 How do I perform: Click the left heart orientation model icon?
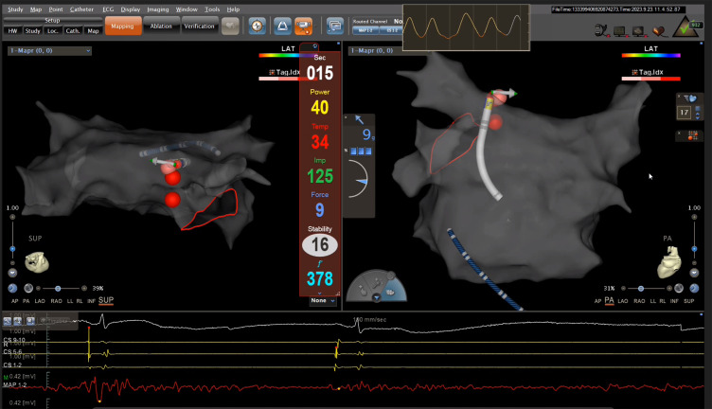pyautogui.click(x=37, y=261)
